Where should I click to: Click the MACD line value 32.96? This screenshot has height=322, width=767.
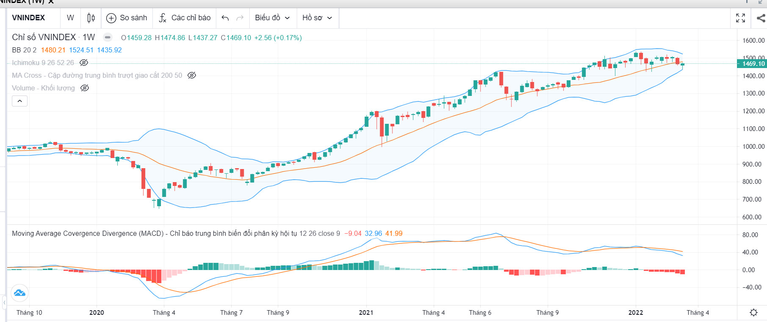coord(373,233)
